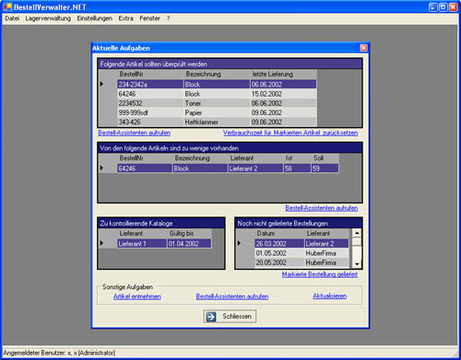Click Verbrauchszeit für Markierten Artikel zurücksetzen link
461x360 pixels.
[x=290, y=133]
